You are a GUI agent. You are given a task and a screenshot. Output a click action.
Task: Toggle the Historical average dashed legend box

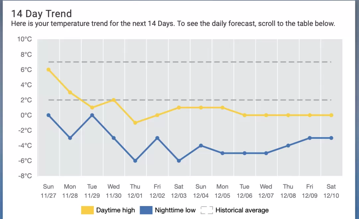click(207, 210)
